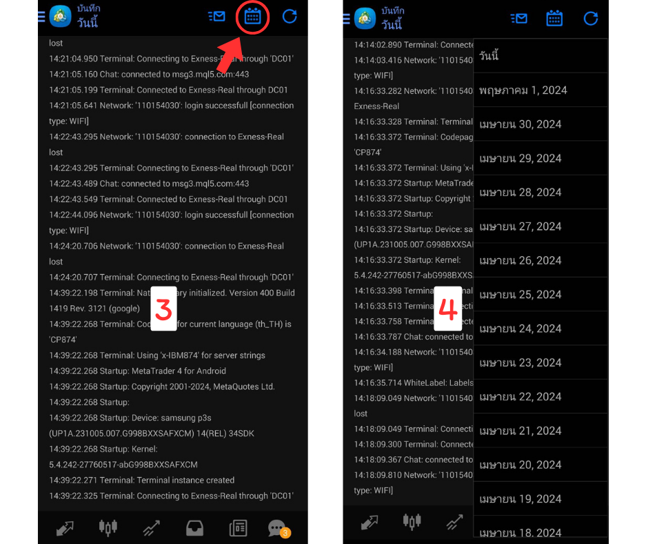Pick 'เมษายน 19, 2024' log date
This screenshot has height=544, width=648.
point(540,499)
